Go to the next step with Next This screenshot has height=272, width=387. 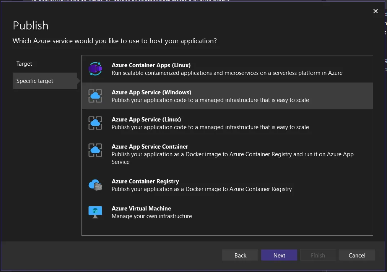tap(279, 255)
